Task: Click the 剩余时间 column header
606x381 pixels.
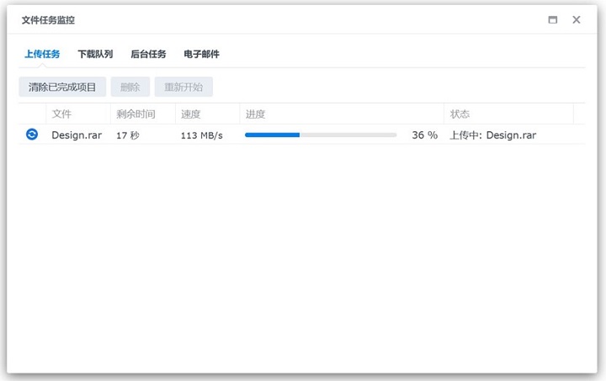Action: pos(143,114)
